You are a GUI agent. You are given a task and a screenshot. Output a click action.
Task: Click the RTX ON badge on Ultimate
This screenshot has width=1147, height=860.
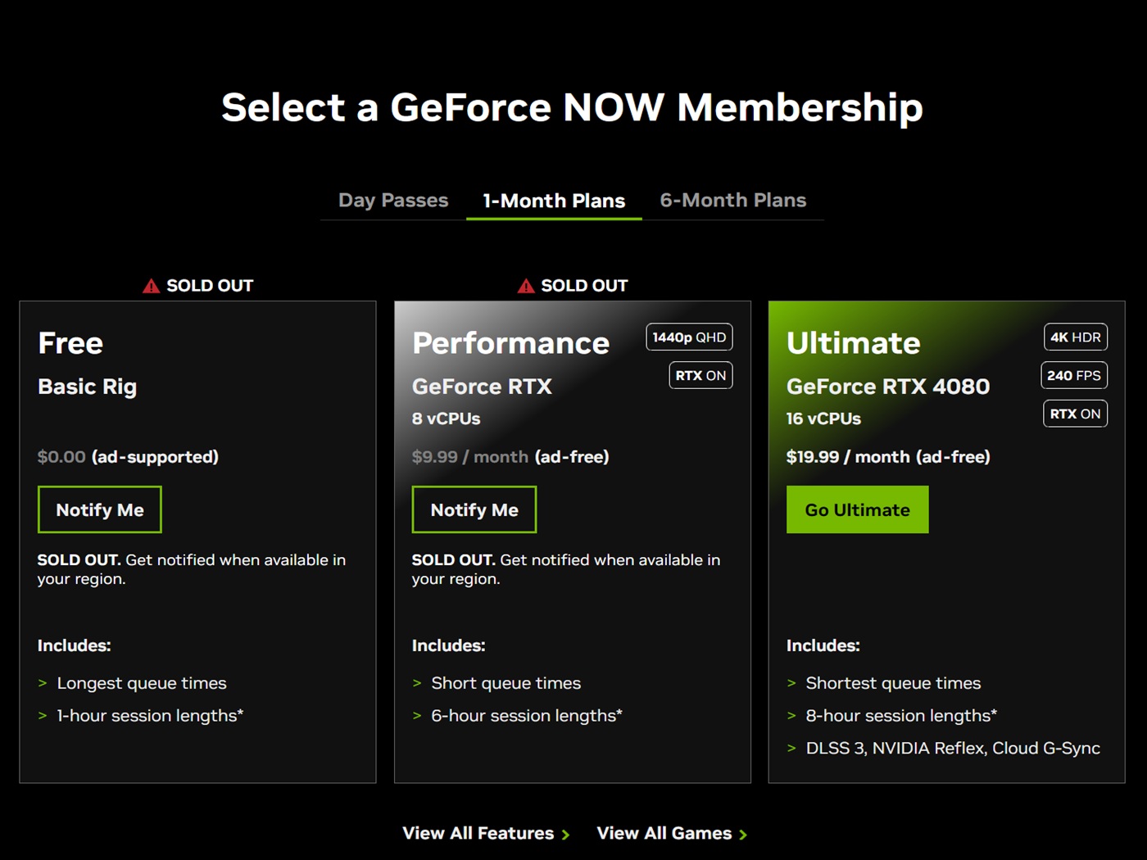tap(1076, 414)
